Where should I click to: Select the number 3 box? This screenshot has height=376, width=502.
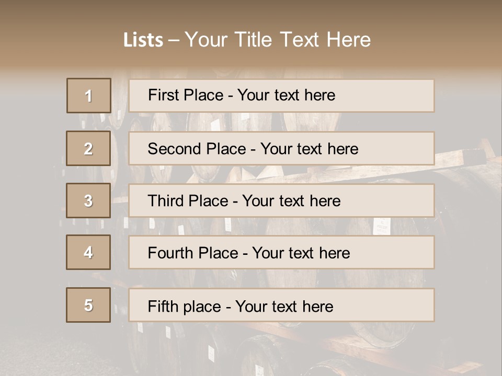point(88,201)
